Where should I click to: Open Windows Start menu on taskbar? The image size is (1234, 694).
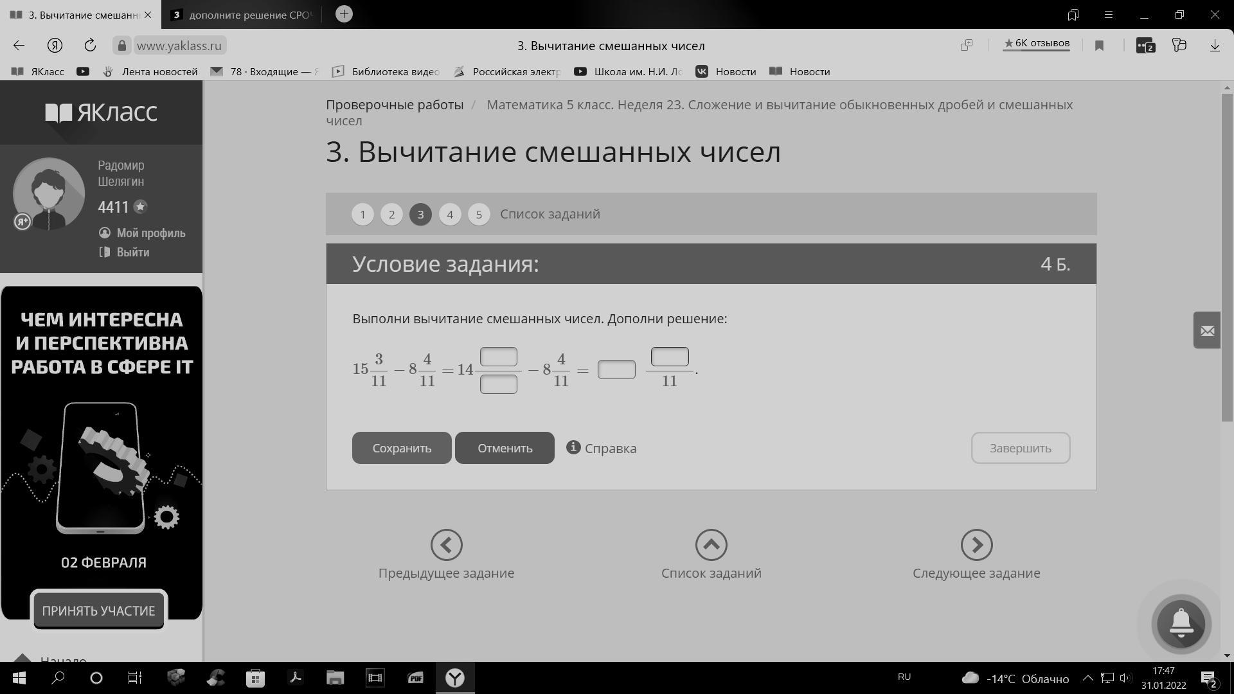pos(19,678)
